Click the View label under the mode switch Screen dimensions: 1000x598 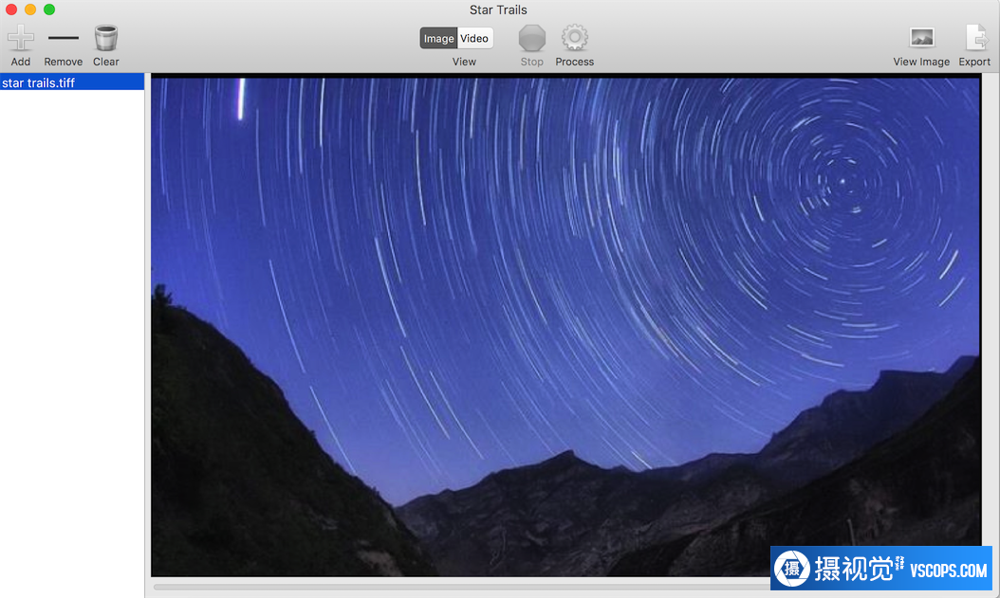464,63
